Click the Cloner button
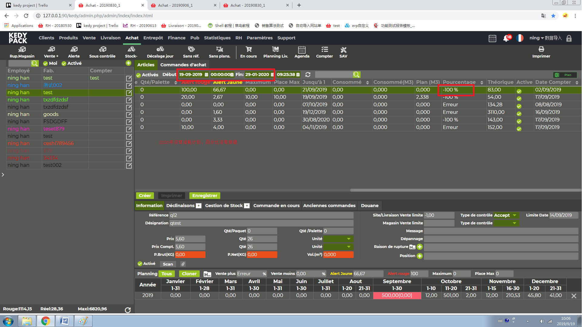The width and height of the screenshot is (583, 327). [x=189, y=274]
